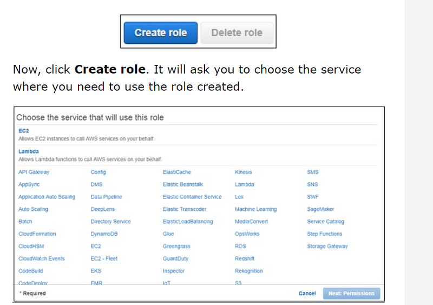Screen dimensions: 433x305
Task: Pick the DynamoDB service link
Action: [x=104, y=234]
